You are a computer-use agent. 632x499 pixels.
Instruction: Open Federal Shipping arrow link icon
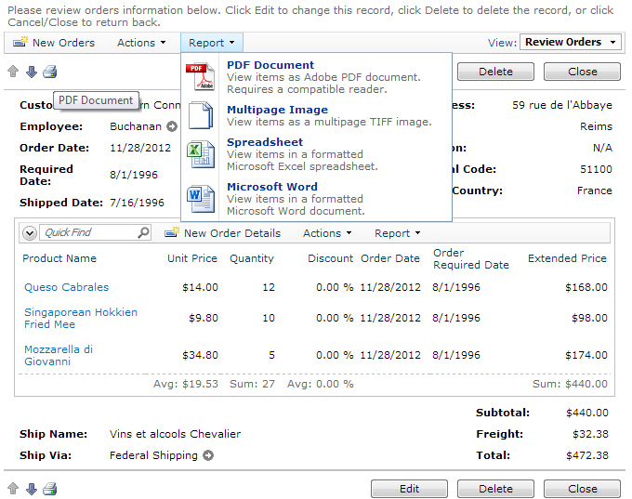(x=208, y=455)
